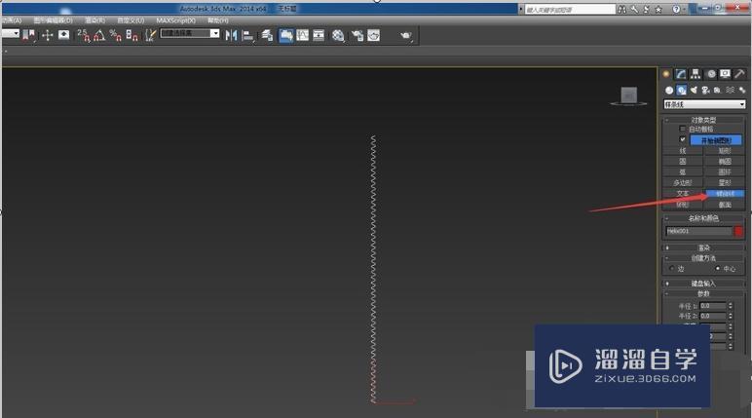Viewport: 752px width, 418px height.
Task: Open the Hierarchy command panel tab
Action: pos(696,74)
